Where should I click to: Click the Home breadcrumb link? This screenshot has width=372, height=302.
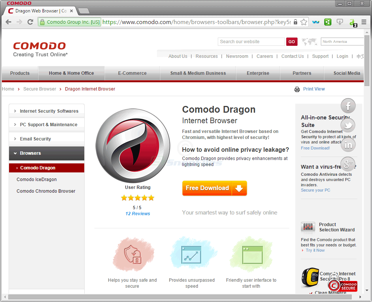pos(8,89)
